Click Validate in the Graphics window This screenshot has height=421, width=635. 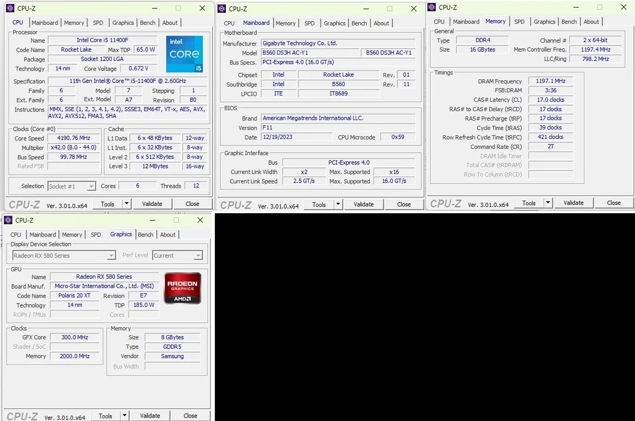150,416
